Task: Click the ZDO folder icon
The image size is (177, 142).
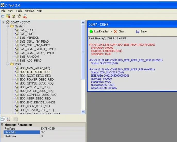Action: [x=12, y=64]
